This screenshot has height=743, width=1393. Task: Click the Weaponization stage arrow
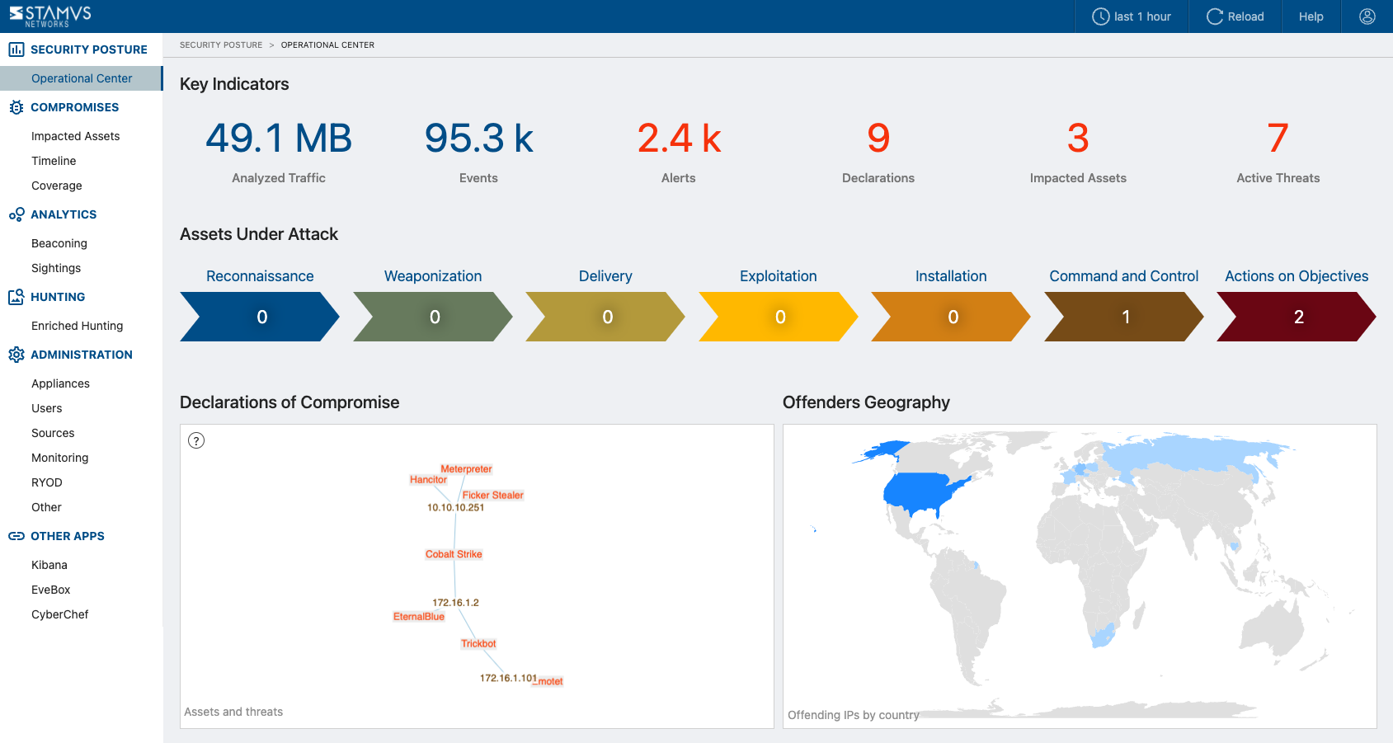(x=433, y=317)
